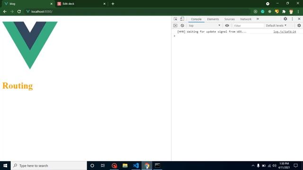Open DevTools customize menu
303x170 pixels.
tap(293, 19)
